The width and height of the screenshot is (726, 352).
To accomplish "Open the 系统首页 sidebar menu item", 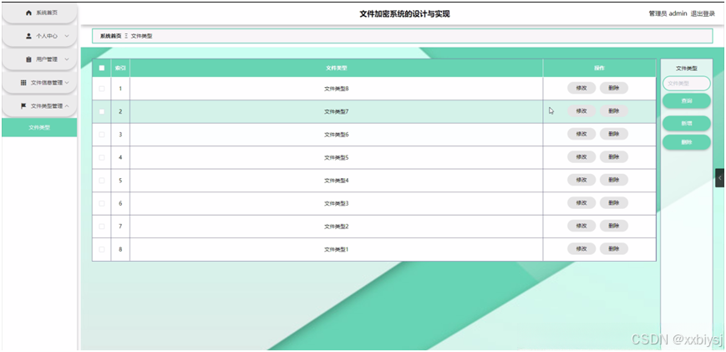I will click(39, 13).
